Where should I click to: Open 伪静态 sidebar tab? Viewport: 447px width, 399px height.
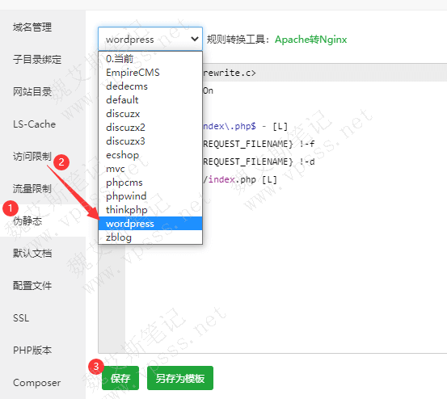coord(43,220)
